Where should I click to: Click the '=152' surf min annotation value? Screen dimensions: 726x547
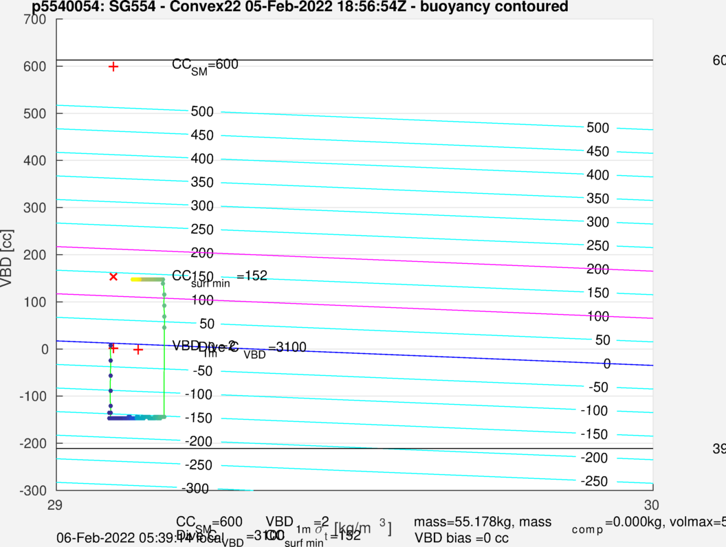pos(252,276)
